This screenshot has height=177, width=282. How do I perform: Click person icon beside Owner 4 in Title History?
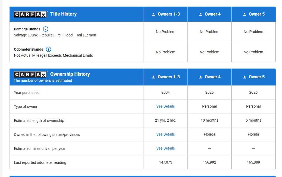(200, 14)
